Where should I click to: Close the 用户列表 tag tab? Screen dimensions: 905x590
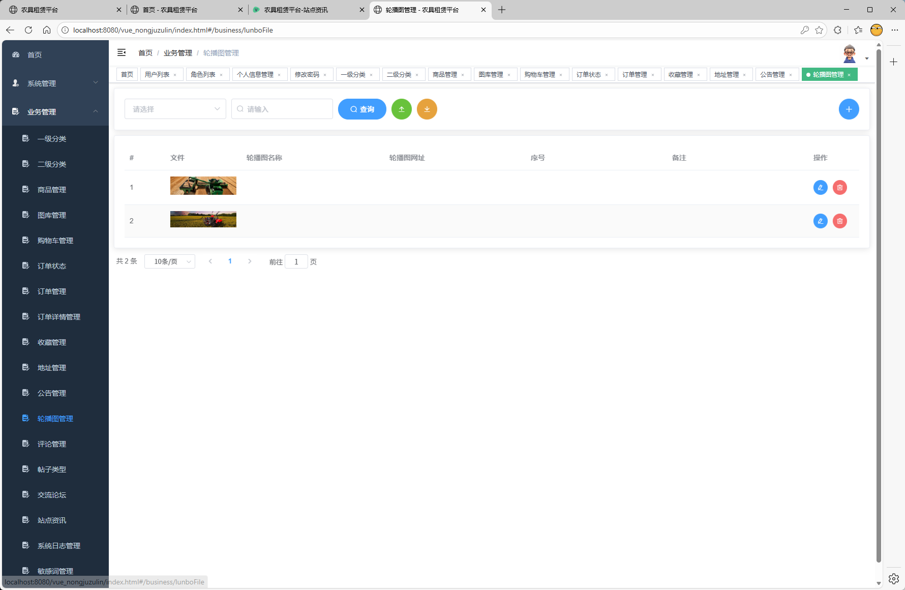tap(175, 75)
